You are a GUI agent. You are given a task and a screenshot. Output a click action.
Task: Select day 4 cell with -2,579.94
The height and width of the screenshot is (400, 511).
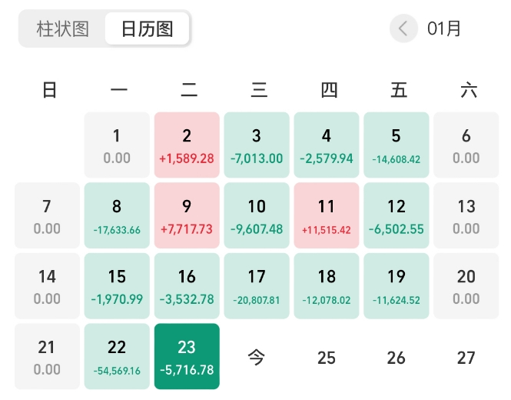[327, 145]
